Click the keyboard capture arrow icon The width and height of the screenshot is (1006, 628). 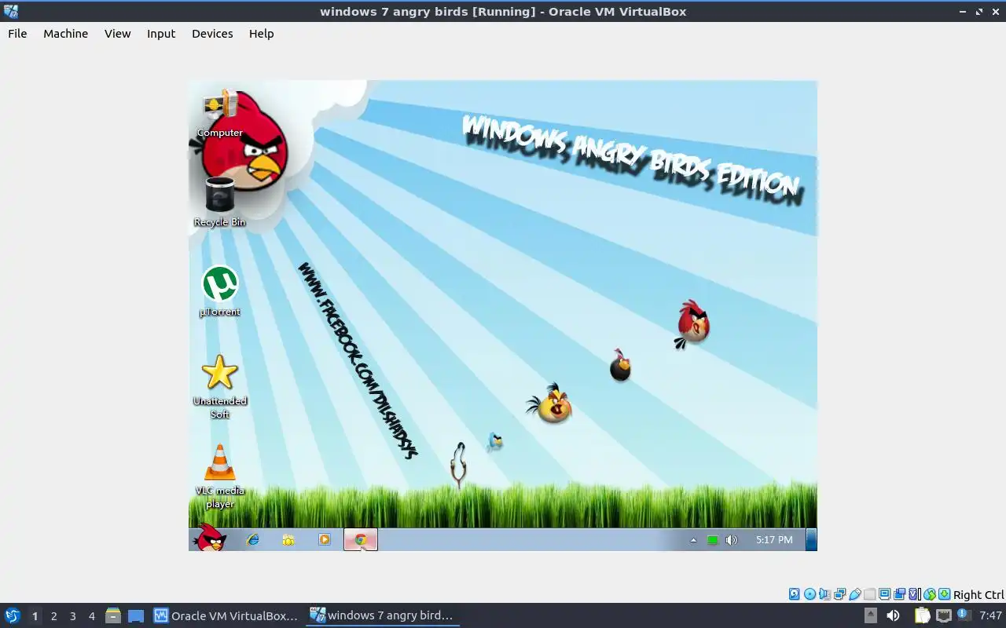point(945,594)
